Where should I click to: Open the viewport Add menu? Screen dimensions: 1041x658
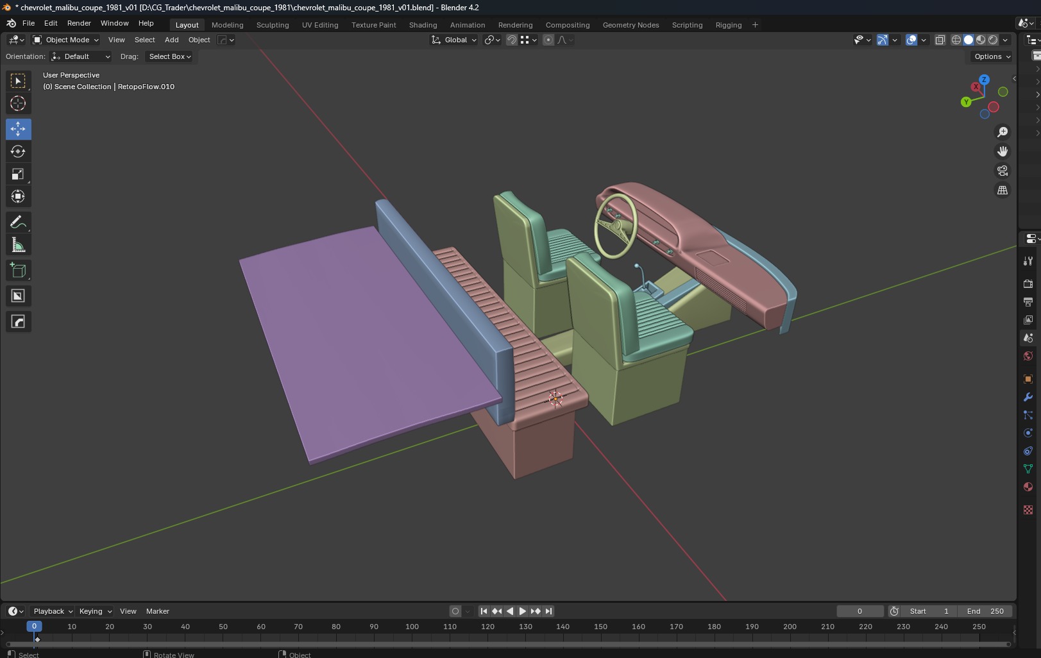tap(171, 40)
